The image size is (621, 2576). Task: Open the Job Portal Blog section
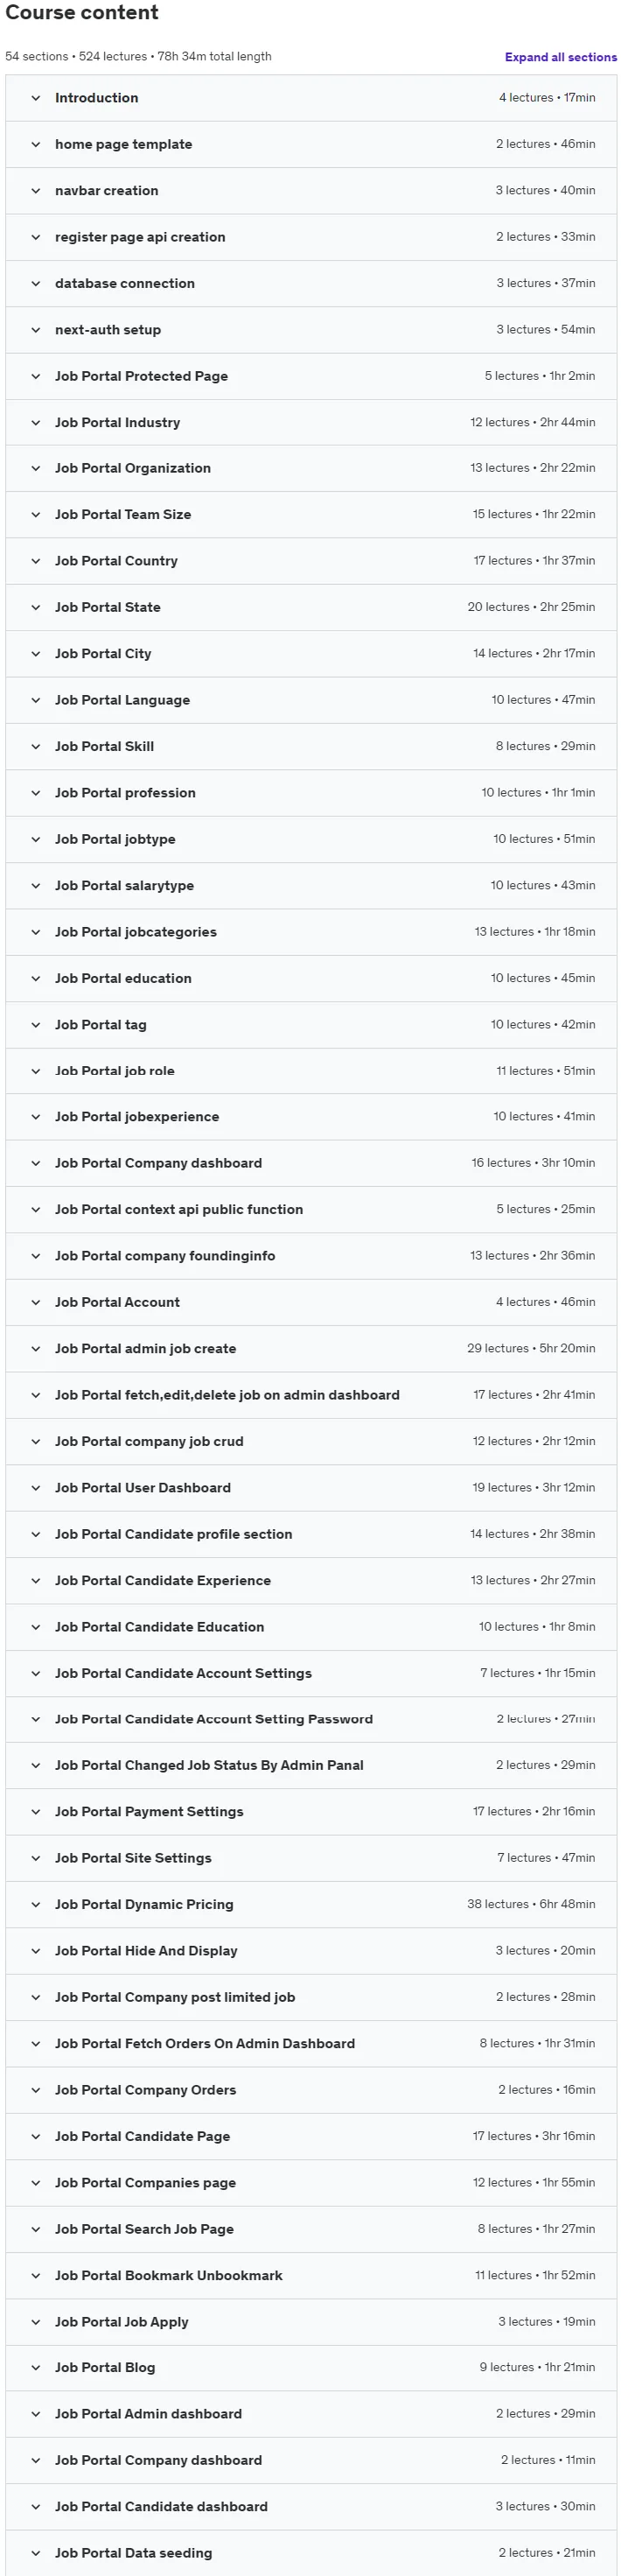point(311,2367)
